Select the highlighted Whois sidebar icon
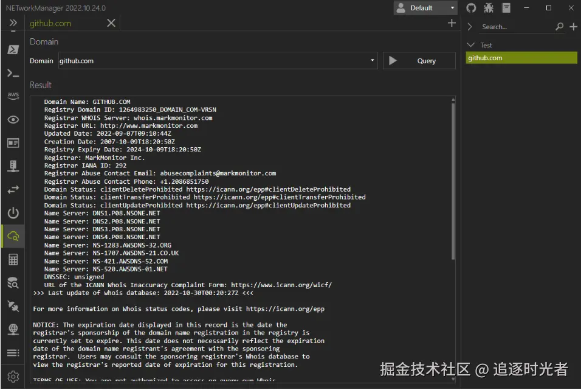Screen dimensions: 581x390 pyautogui.click(x=13, y=236)
